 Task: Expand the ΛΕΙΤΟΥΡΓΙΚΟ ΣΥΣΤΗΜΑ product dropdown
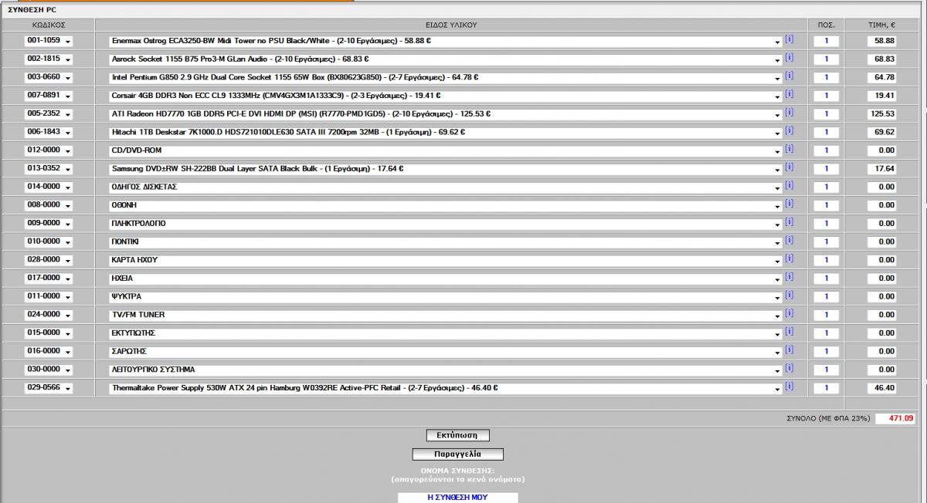point(445,370)
